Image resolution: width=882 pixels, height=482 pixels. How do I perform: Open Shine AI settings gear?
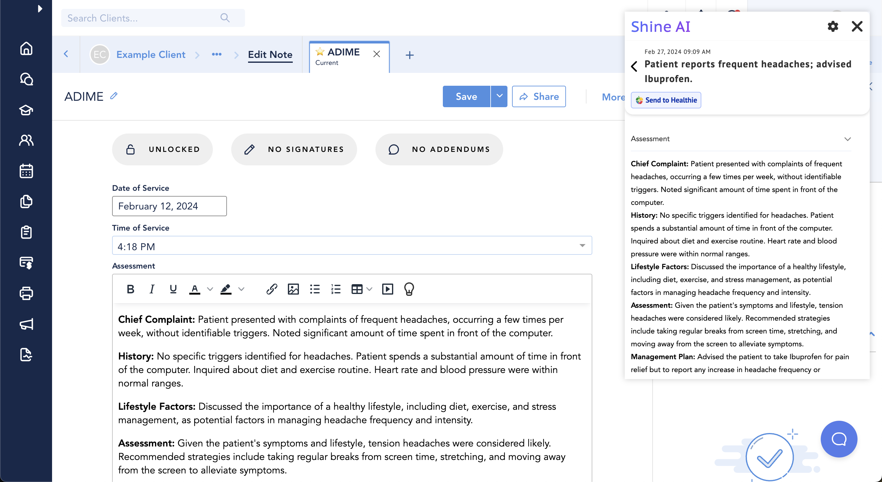[x=833, y=26]
